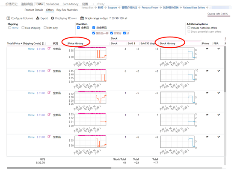Click the info icon next to Sold header
This screenshot has height=169, width=237.
pyautogui.click(x=135, y=43)
